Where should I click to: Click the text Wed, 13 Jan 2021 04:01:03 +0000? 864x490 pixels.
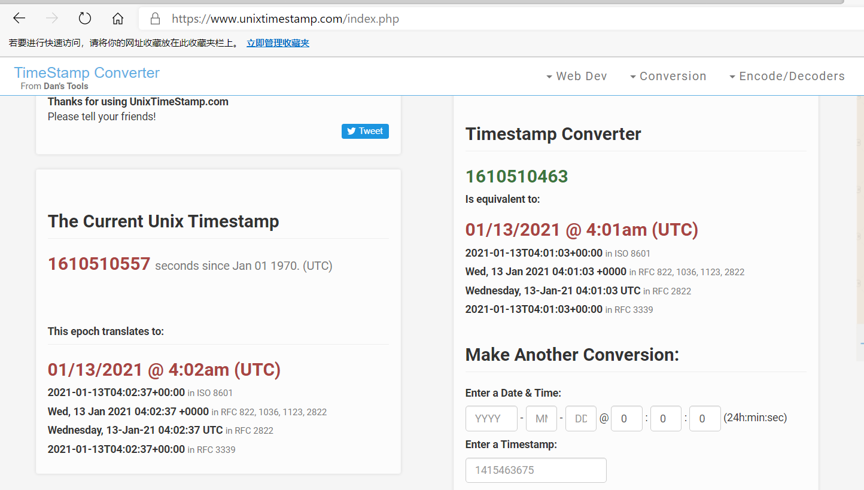pyautogui.click(x=546, y=272)
